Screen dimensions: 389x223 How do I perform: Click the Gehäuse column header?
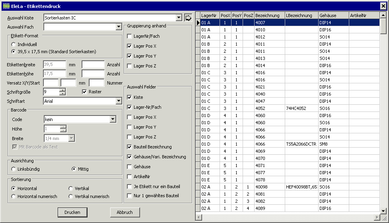(333, 15)
